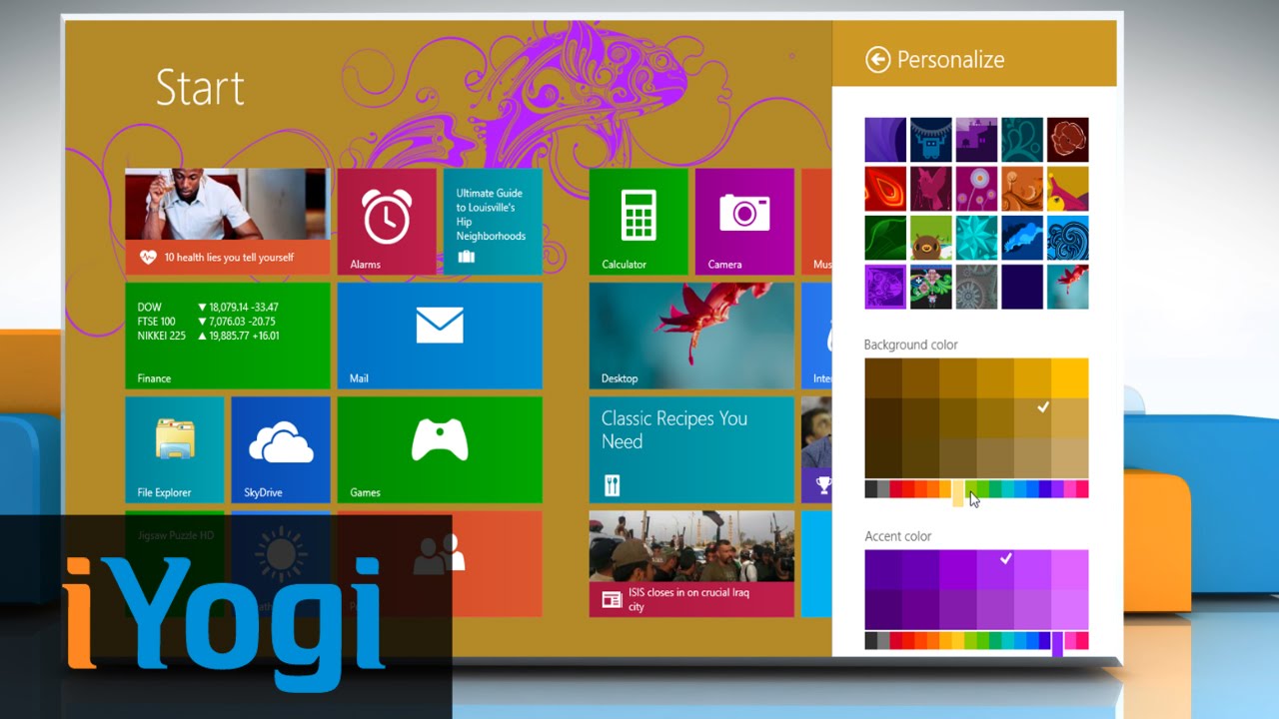Select the bottom-right tan Background color swatch
Screen dimensions: 1279x719
pos(1070,458)
